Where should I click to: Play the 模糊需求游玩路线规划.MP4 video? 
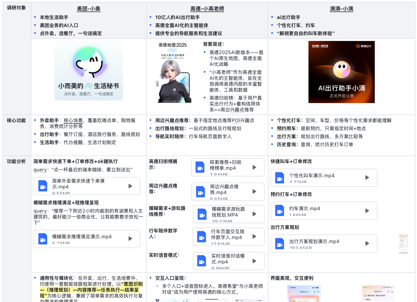[x=254, y=214]
